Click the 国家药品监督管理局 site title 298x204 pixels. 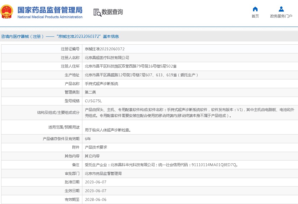point(50,10)
